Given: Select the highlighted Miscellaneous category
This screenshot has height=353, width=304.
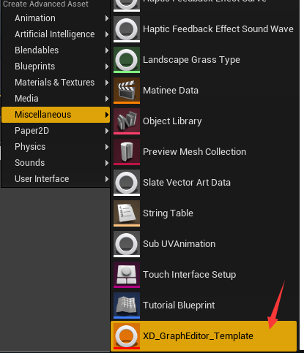Looking at the screenshot, I should pos(56,115).
